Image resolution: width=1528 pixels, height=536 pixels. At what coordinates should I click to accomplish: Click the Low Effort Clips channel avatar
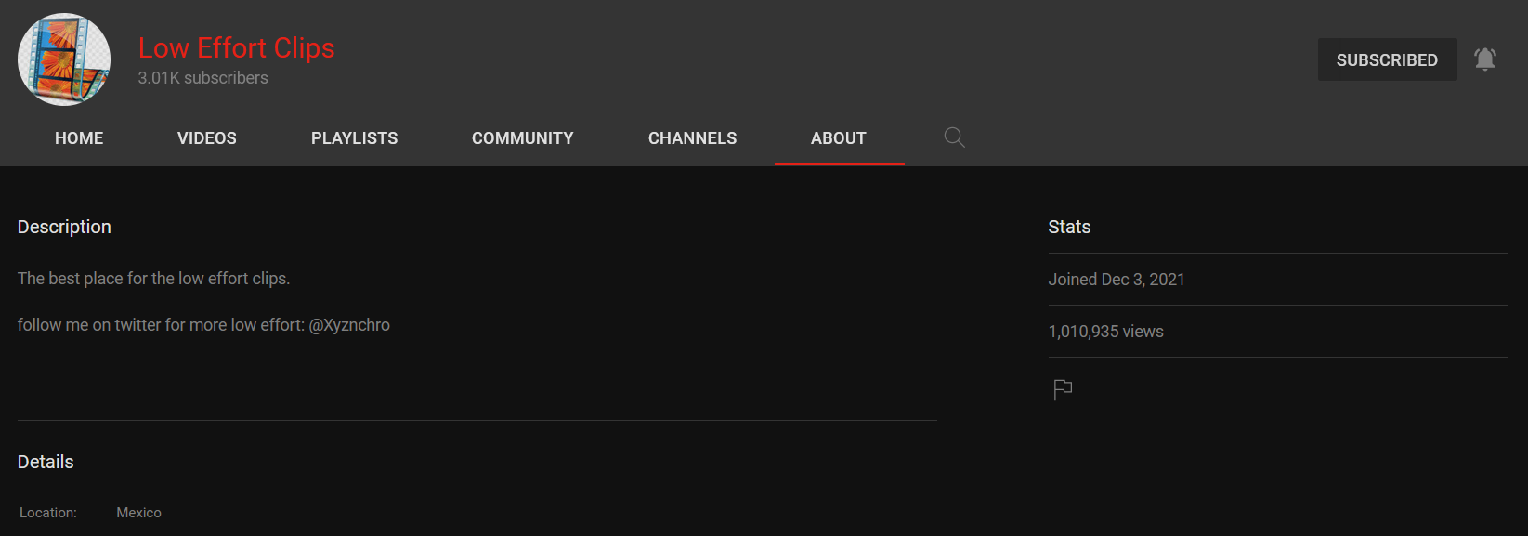[x=64, y=59]
